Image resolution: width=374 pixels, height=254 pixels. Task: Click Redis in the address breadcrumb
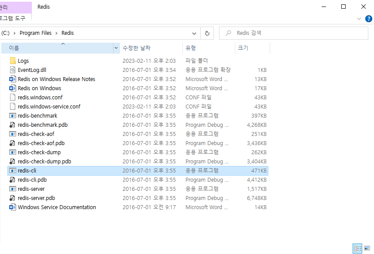pos(68,33)
